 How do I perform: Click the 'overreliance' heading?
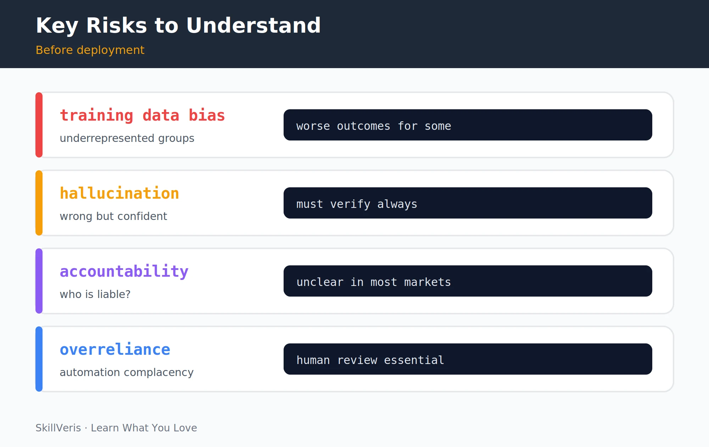(115, 349)
